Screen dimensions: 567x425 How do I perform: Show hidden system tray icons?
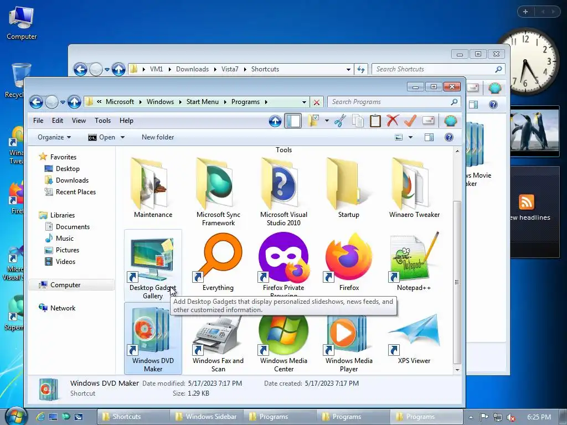[x=471, y=417]
